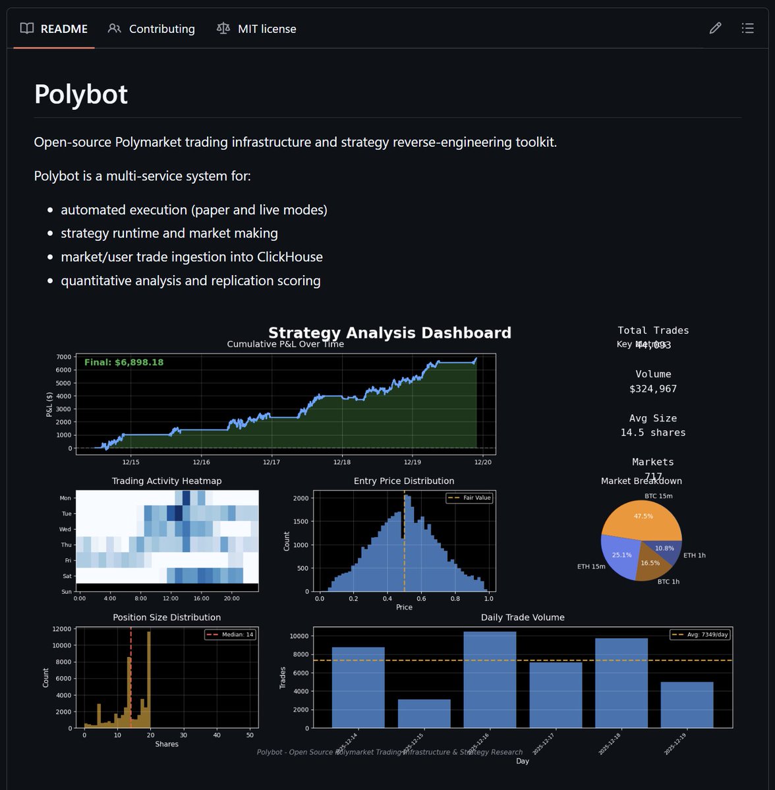The image size is (775, 790).
Task: Click the '14.5 shares' average size value
Action: pyautogui.click(x=653, y=433)
